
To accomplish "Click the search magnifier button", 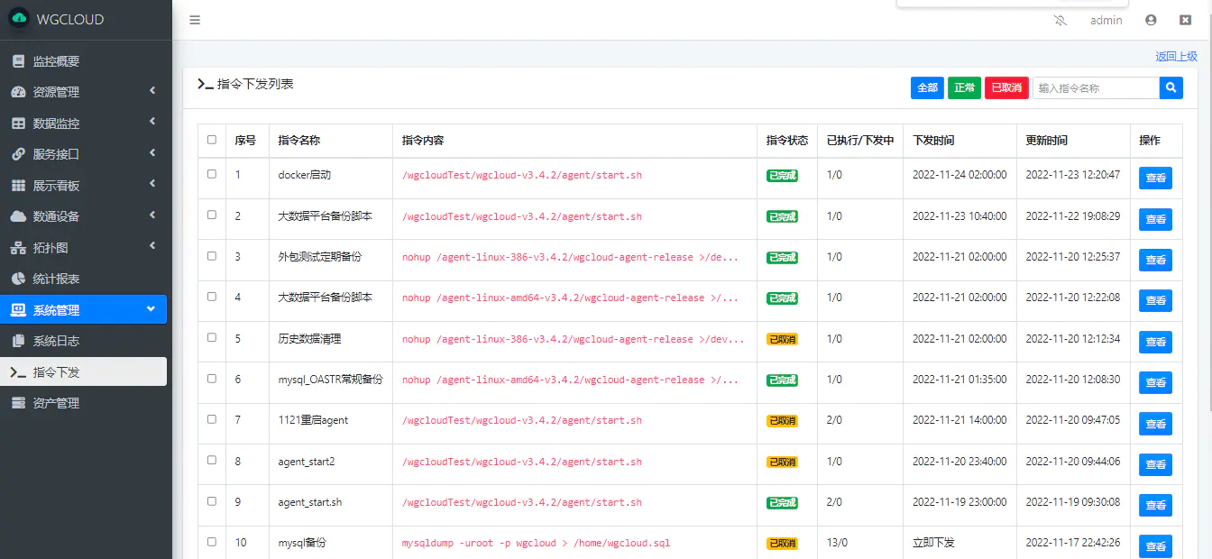I will pos(1171,87).
